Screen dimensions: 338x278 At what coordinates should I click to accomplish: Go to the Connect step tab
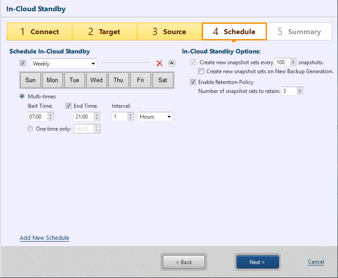tap(40, 32)
